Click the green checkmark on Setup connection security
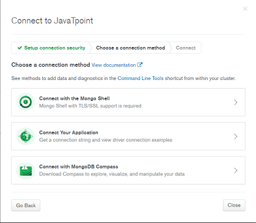The height and width of the screenshot is (223, 256). [x=20, y=48]
